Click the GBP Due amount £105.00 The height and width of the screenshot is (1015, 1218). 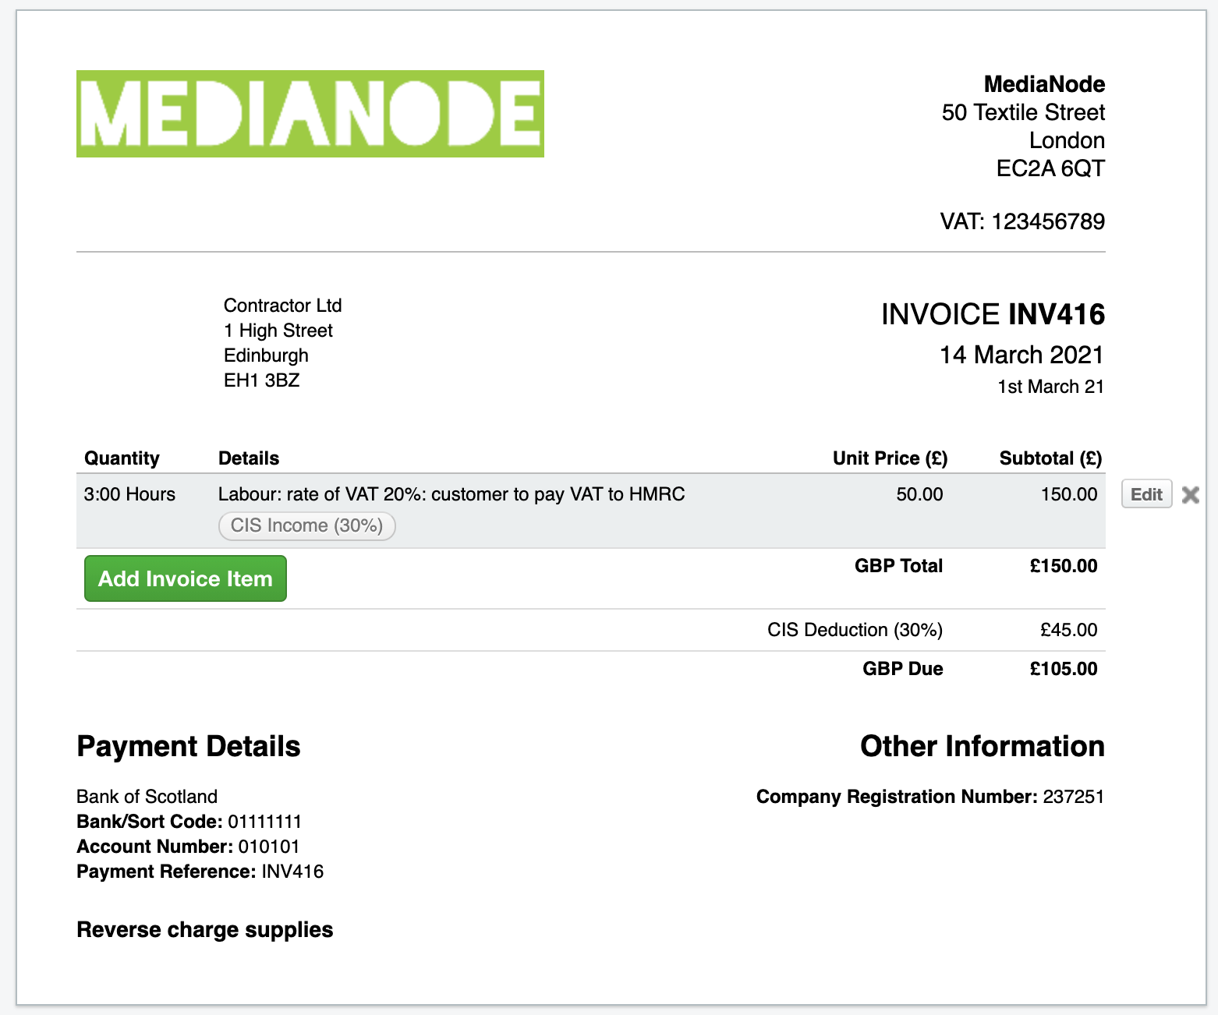[1063, 669]
